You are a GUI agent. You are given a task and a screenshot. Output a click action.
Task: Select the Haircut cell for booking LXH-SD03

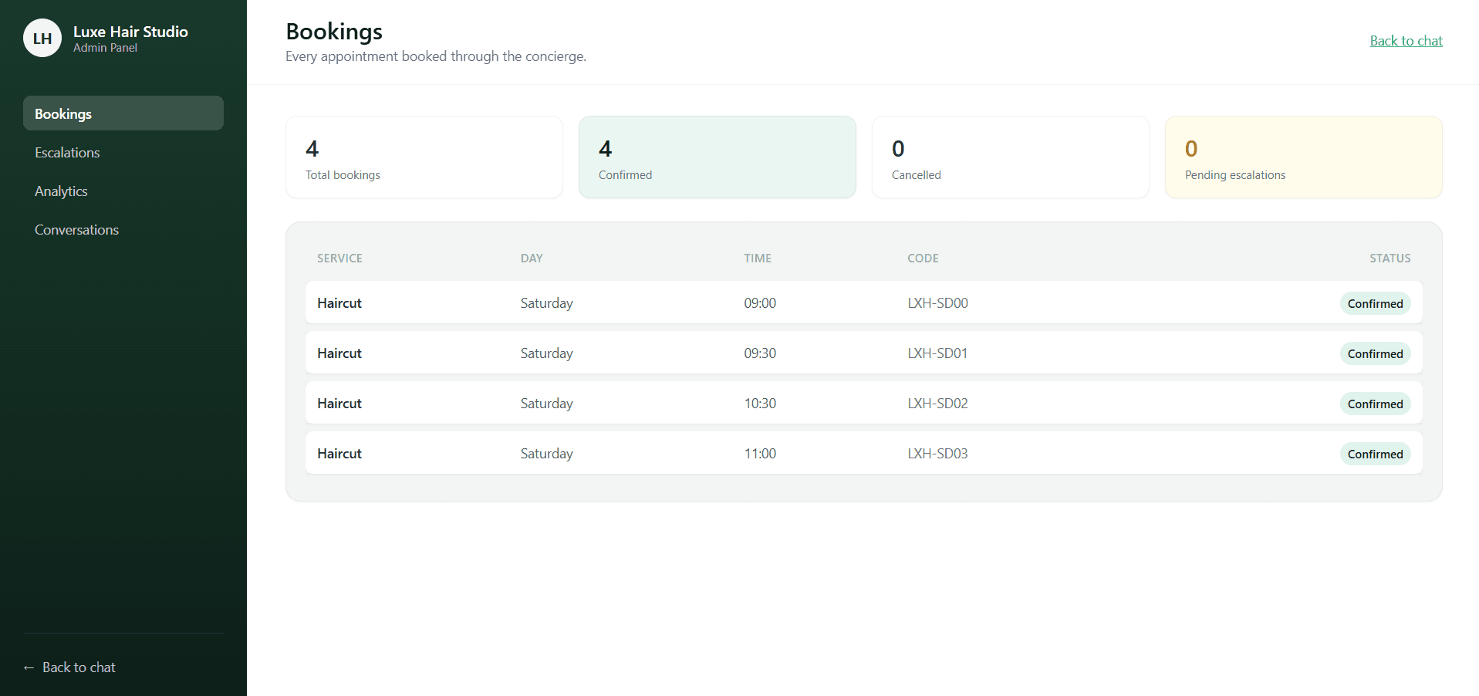[339, 454]
